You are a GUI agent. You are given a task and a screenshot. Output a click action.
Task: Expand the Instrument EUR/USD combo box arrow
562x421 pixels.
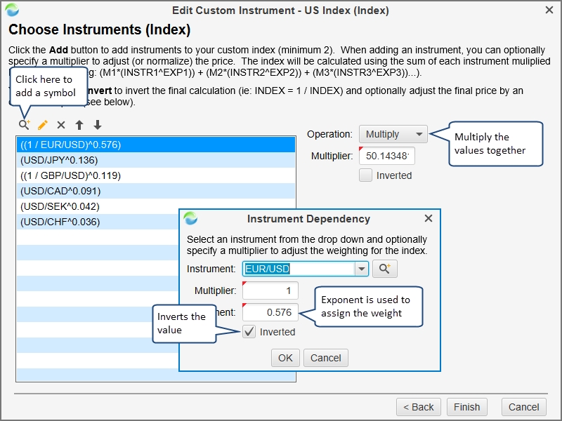pyautogui.click(x=362, y=269)
